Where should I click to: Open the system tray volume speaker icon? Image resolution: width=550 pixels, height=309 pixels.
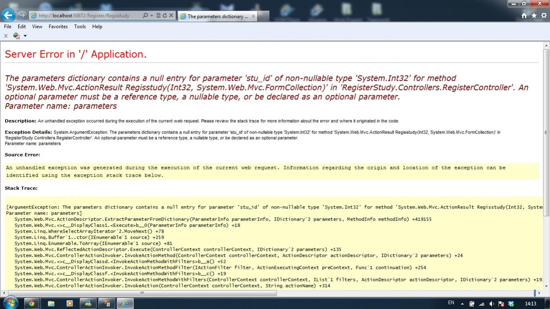click(x=492, y=304)
